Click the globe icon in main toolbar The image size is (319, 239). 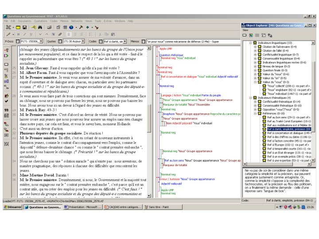click(x=71, y=27)
